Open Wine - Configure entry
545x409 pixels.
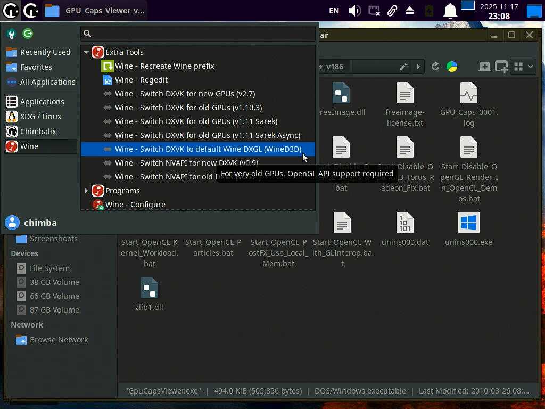pyautogui.click(x=198, y=204)
